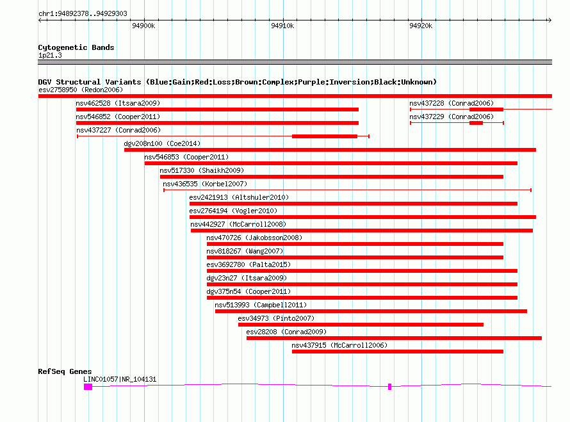
Task: Click the red bar under nsv437915
Action: pos(398,352)
